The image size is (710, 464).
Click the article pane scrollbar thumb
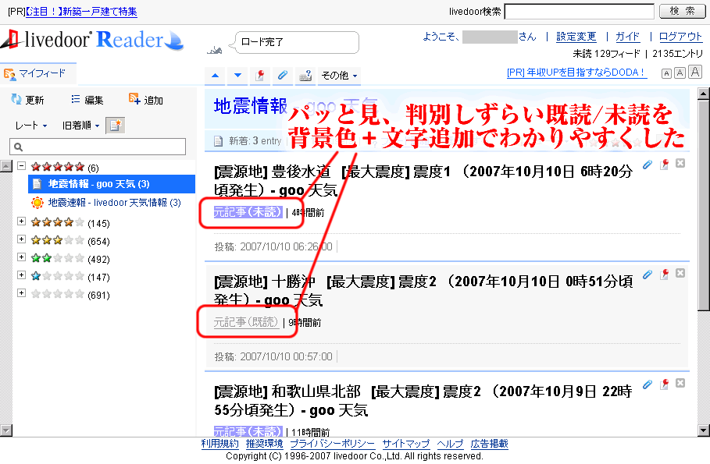703,206
